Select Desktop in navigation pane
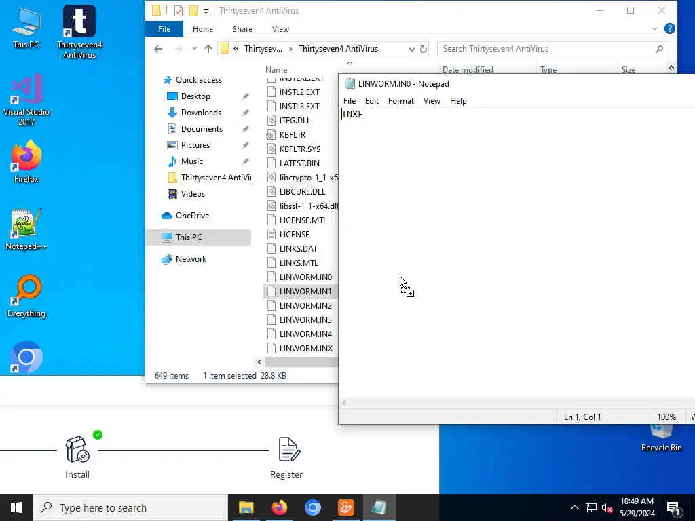 195,96
